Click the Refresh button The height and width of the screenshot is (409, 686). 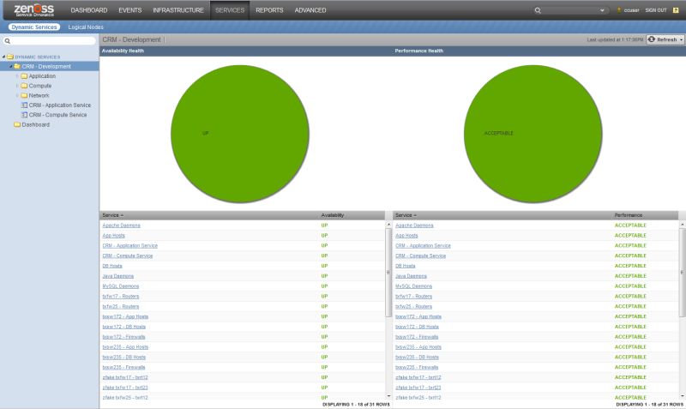(x=665, y=39)
